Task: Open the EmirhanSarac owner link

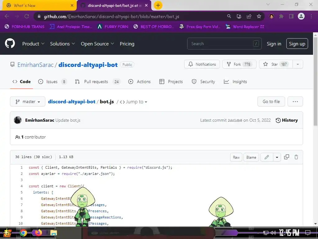Action: click(x=35, y=65)
